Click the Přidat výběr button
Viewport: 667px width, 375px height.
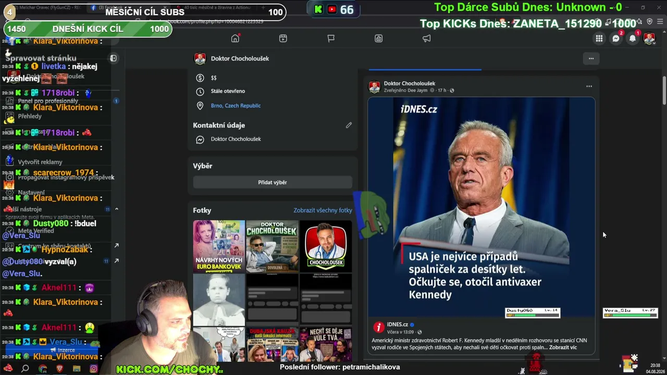coord(273,182)
